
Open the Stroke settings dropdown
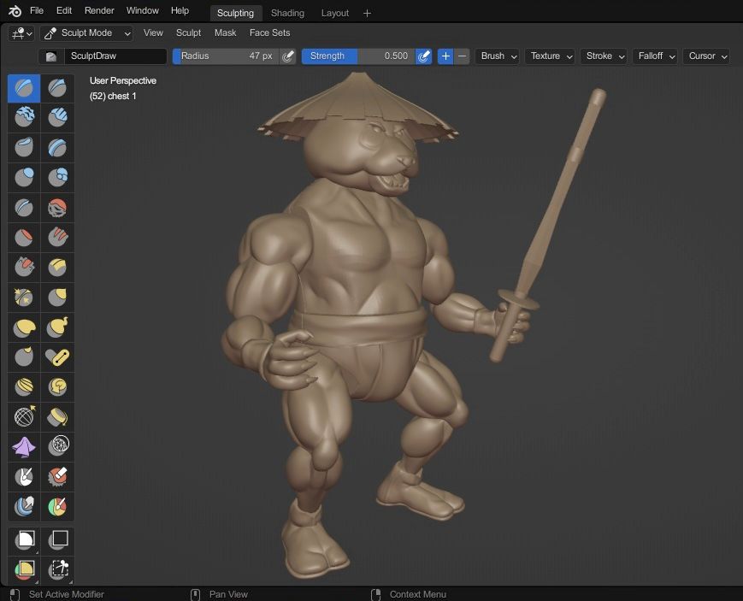[x=604, y=56]
